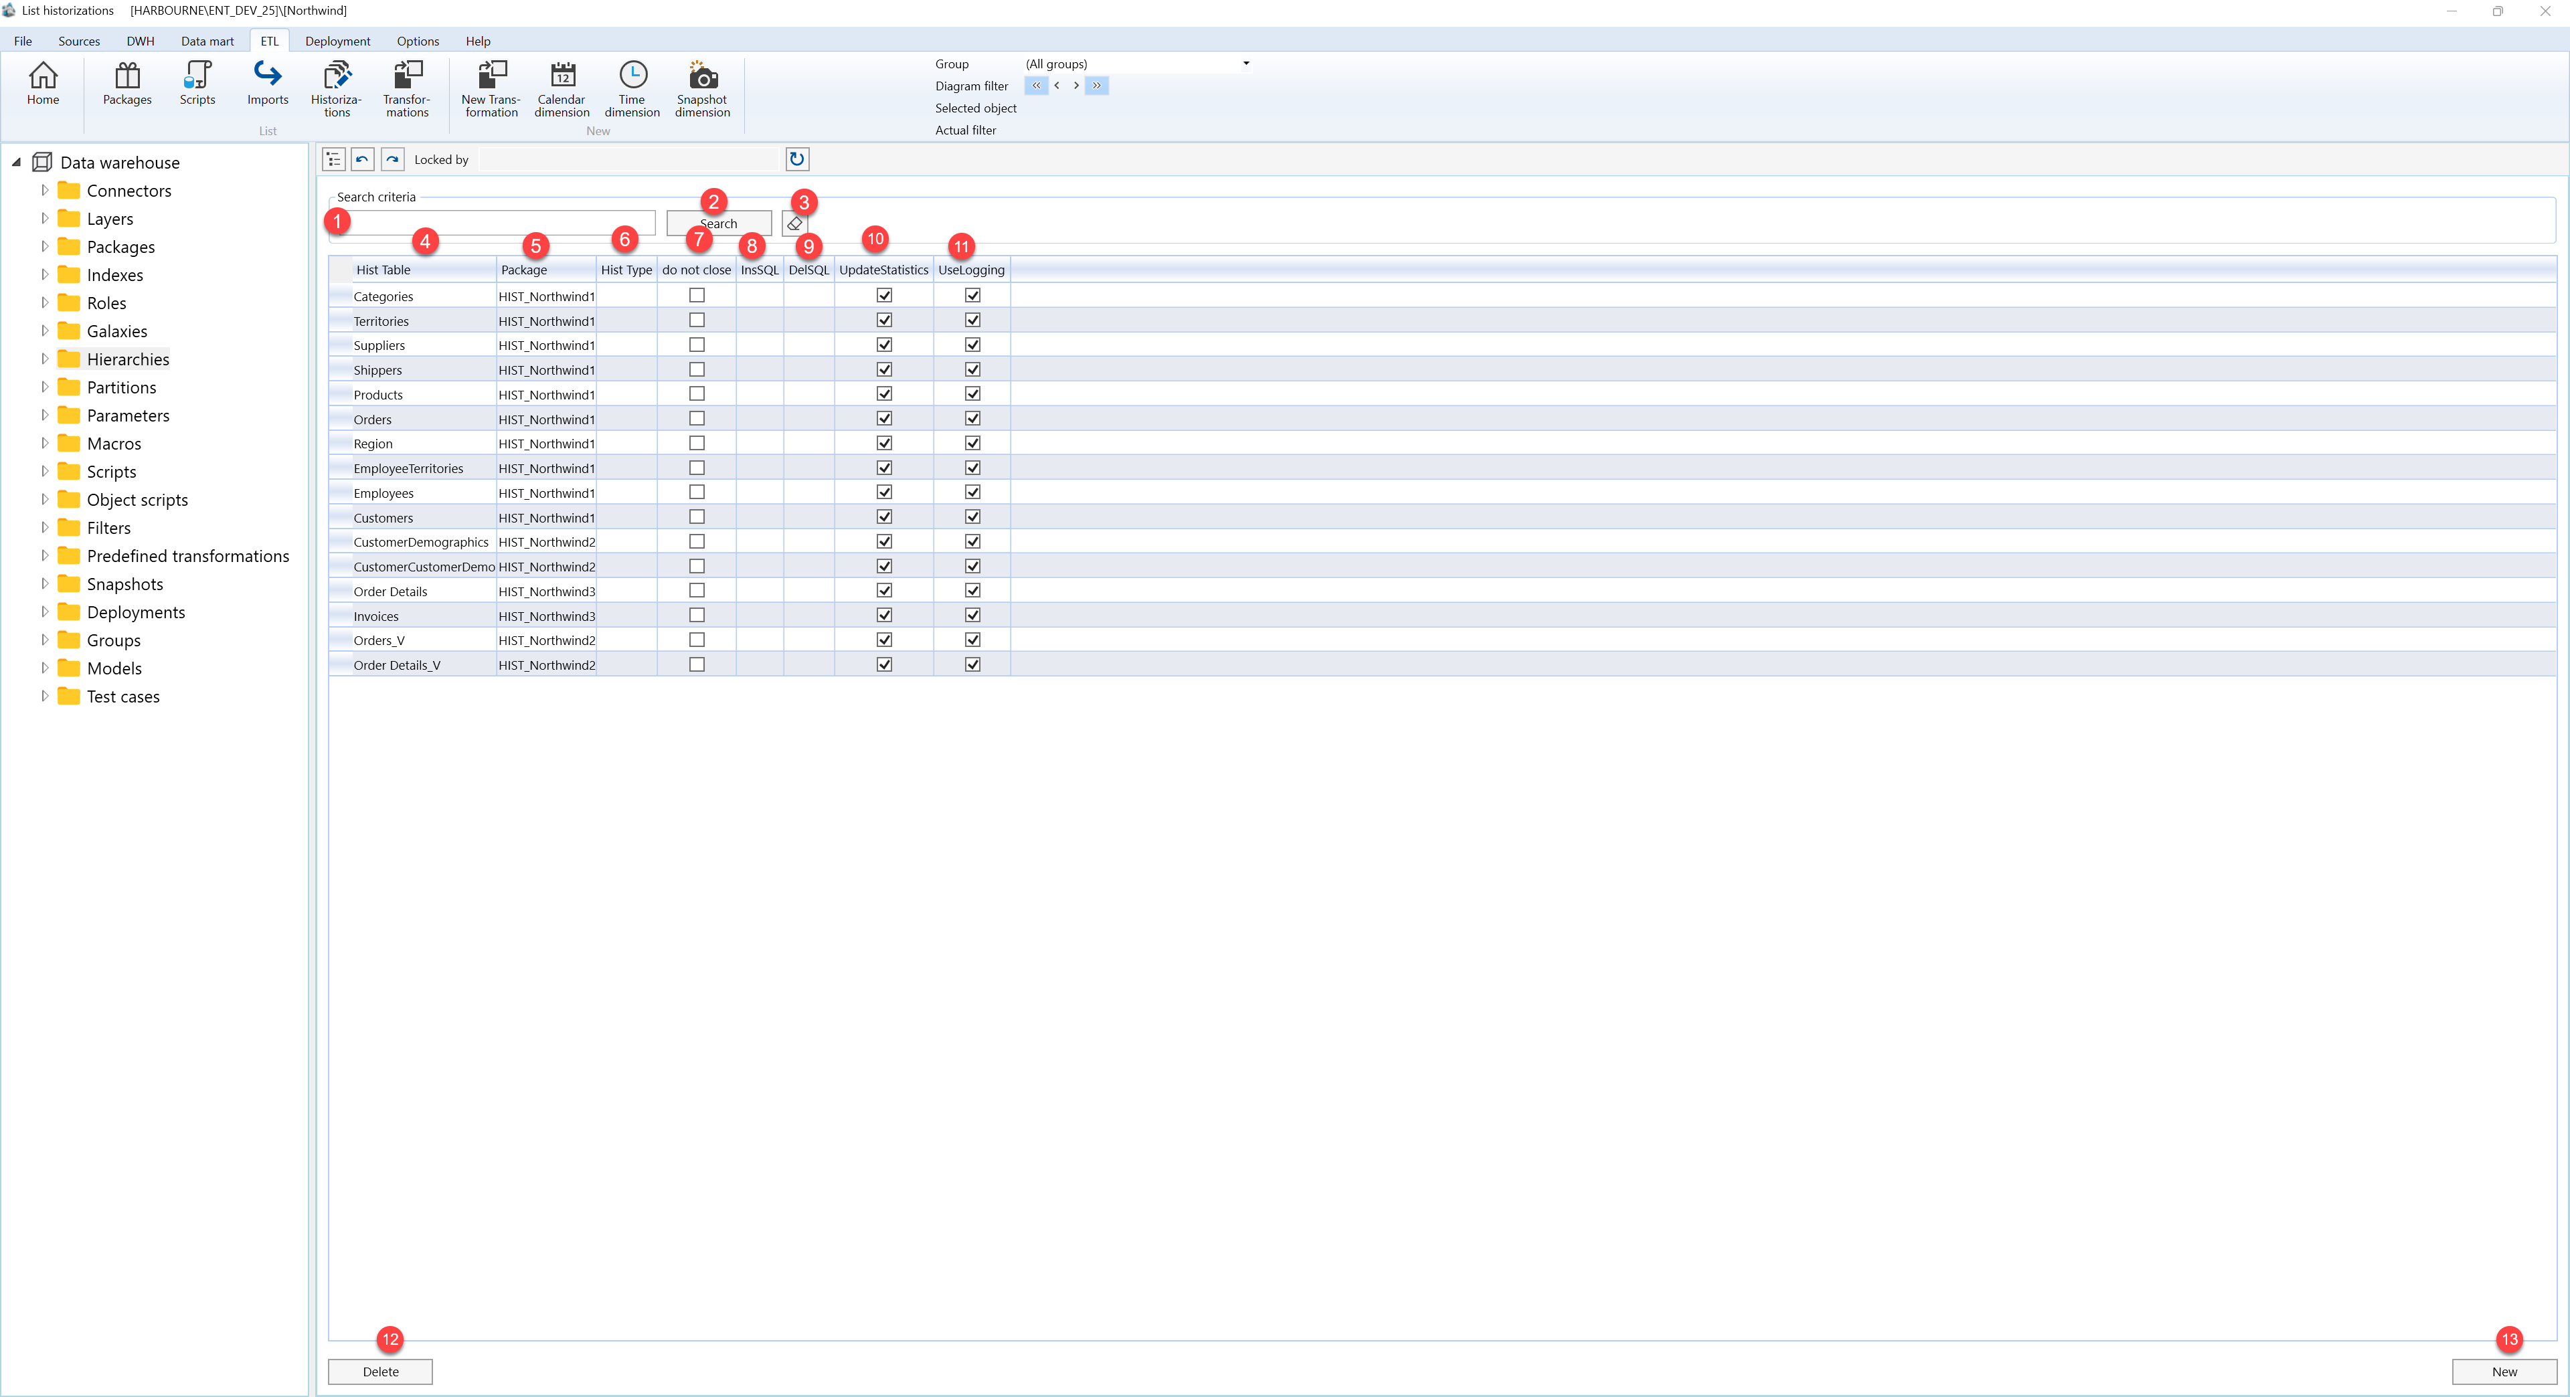Click the New button
2570x1397 pixels.
(x=2504, y=1371)
